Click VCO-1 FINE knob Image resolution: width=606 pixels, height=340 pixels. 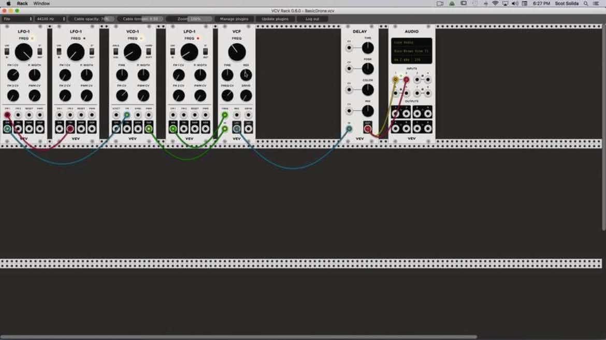tap(122, 75)
